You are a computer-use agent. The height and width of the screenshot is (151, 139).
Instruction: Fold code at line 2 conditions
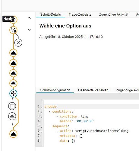[42, 112]
